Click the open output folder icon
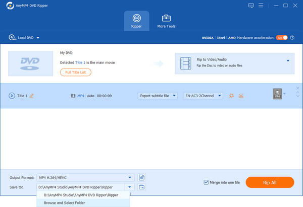The height and width of the screenshot is (207, 303). click(x=142, y=187)
